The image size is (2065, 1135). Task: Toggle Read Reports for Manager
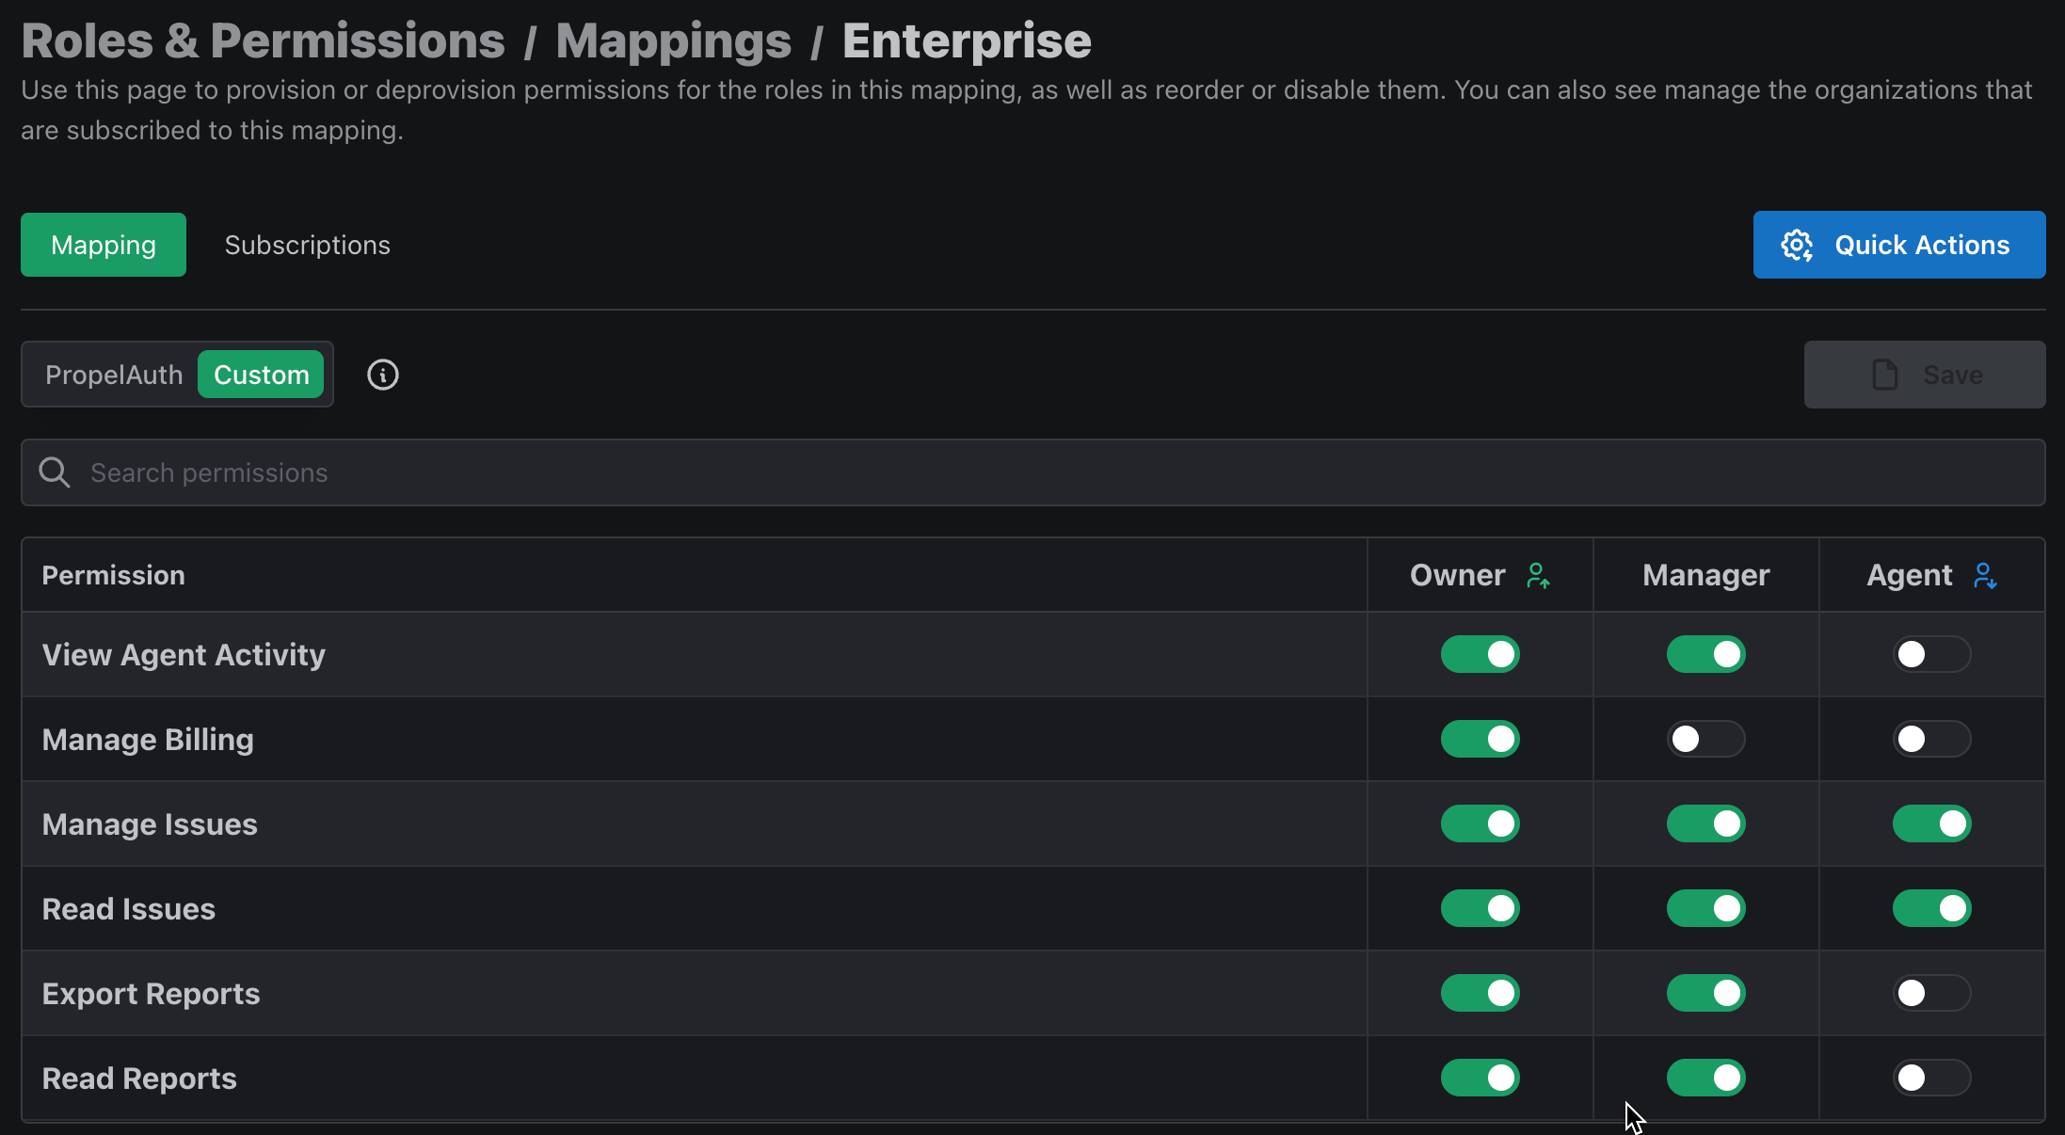(x=1705, y=1078)
